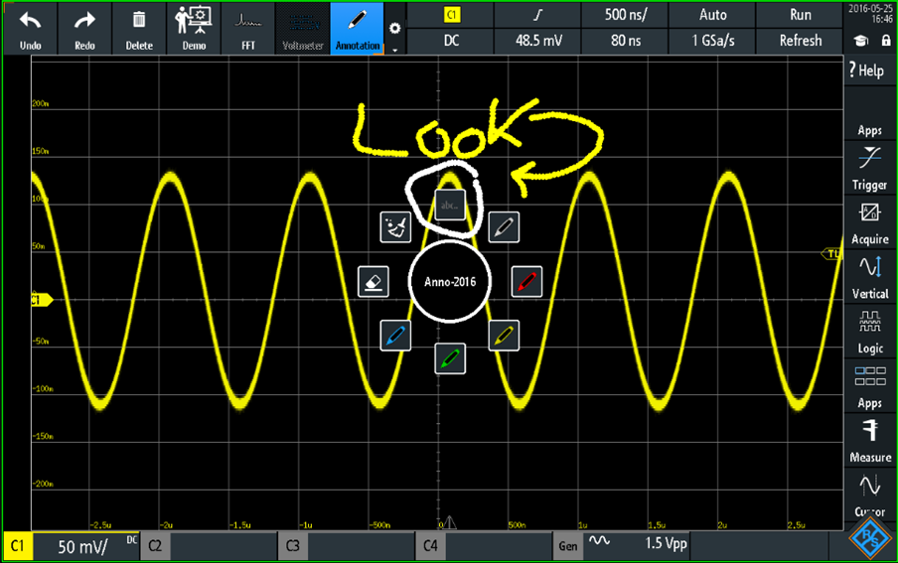Expand toolbar settings gear dropdown
Image resolution: width=898 pixels, height=563 pixels.
point(395,34)
